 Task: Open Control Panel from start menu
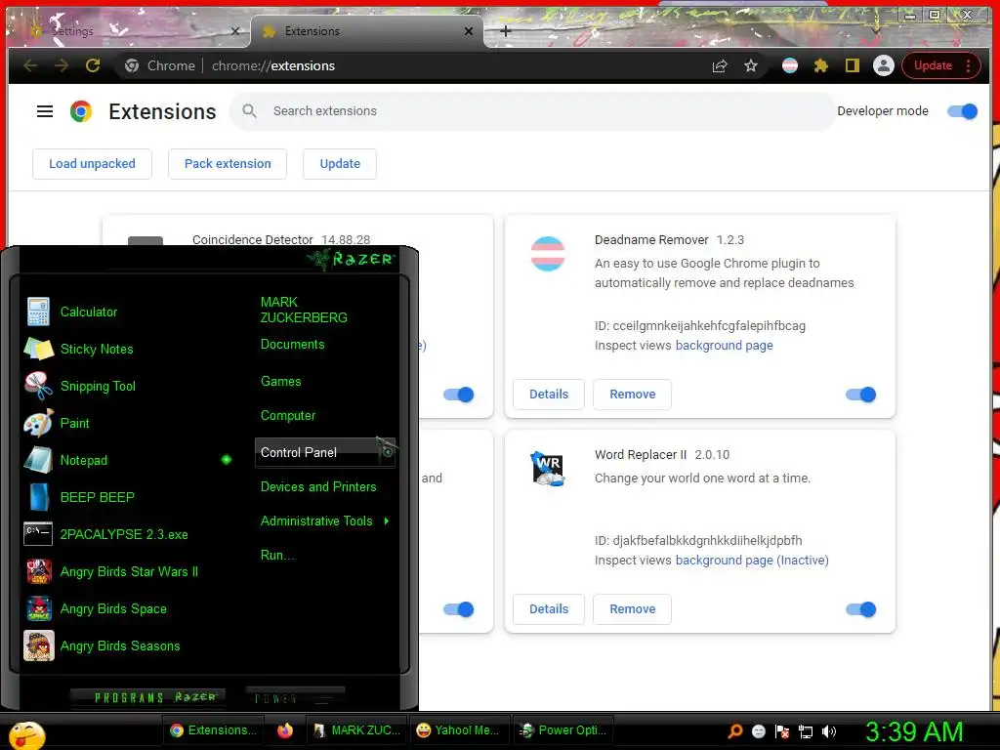click(x=324, y=453)
